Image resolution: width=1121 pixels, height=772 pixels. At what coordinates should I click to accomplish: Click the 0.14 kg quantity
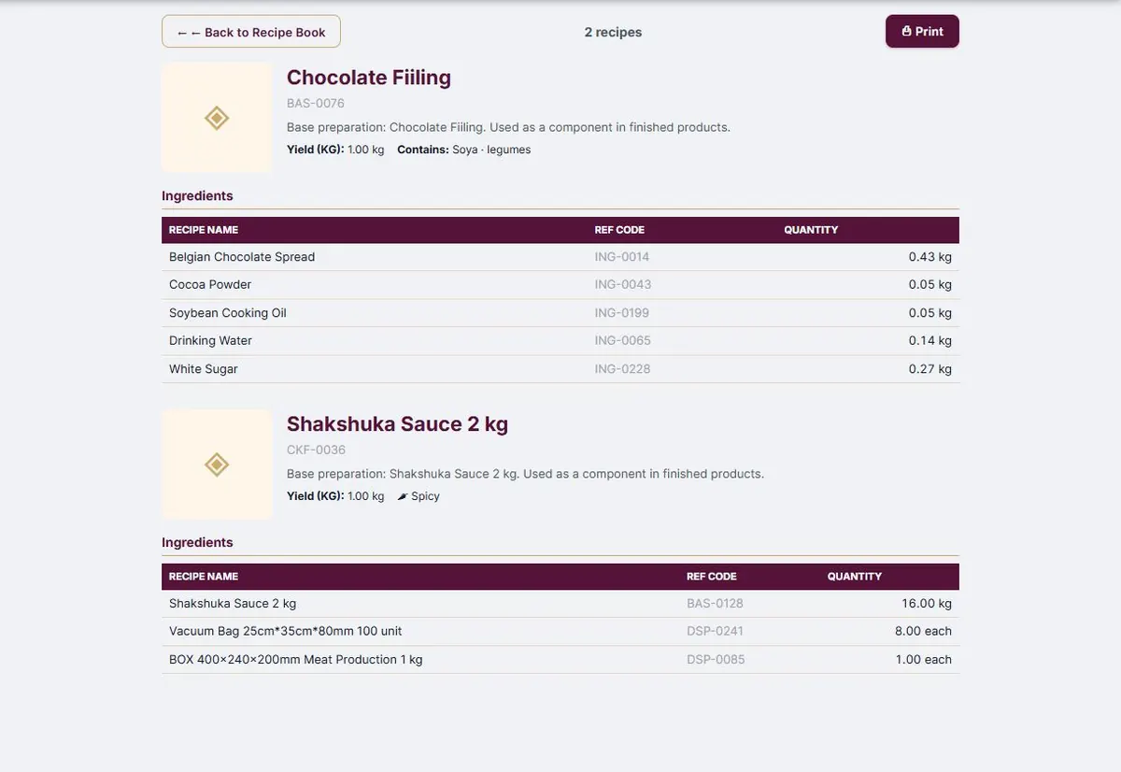930,340
